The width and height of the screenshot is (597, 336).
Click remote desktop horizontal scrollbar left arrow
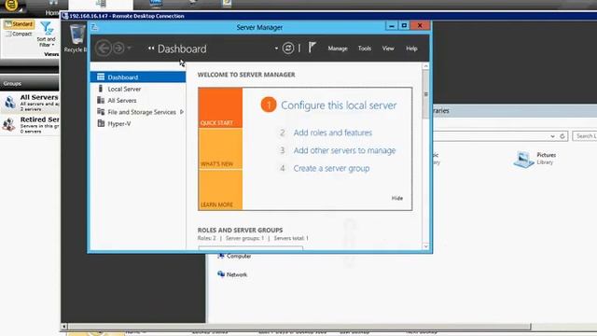pyautogui.click(x=64, y=327)
